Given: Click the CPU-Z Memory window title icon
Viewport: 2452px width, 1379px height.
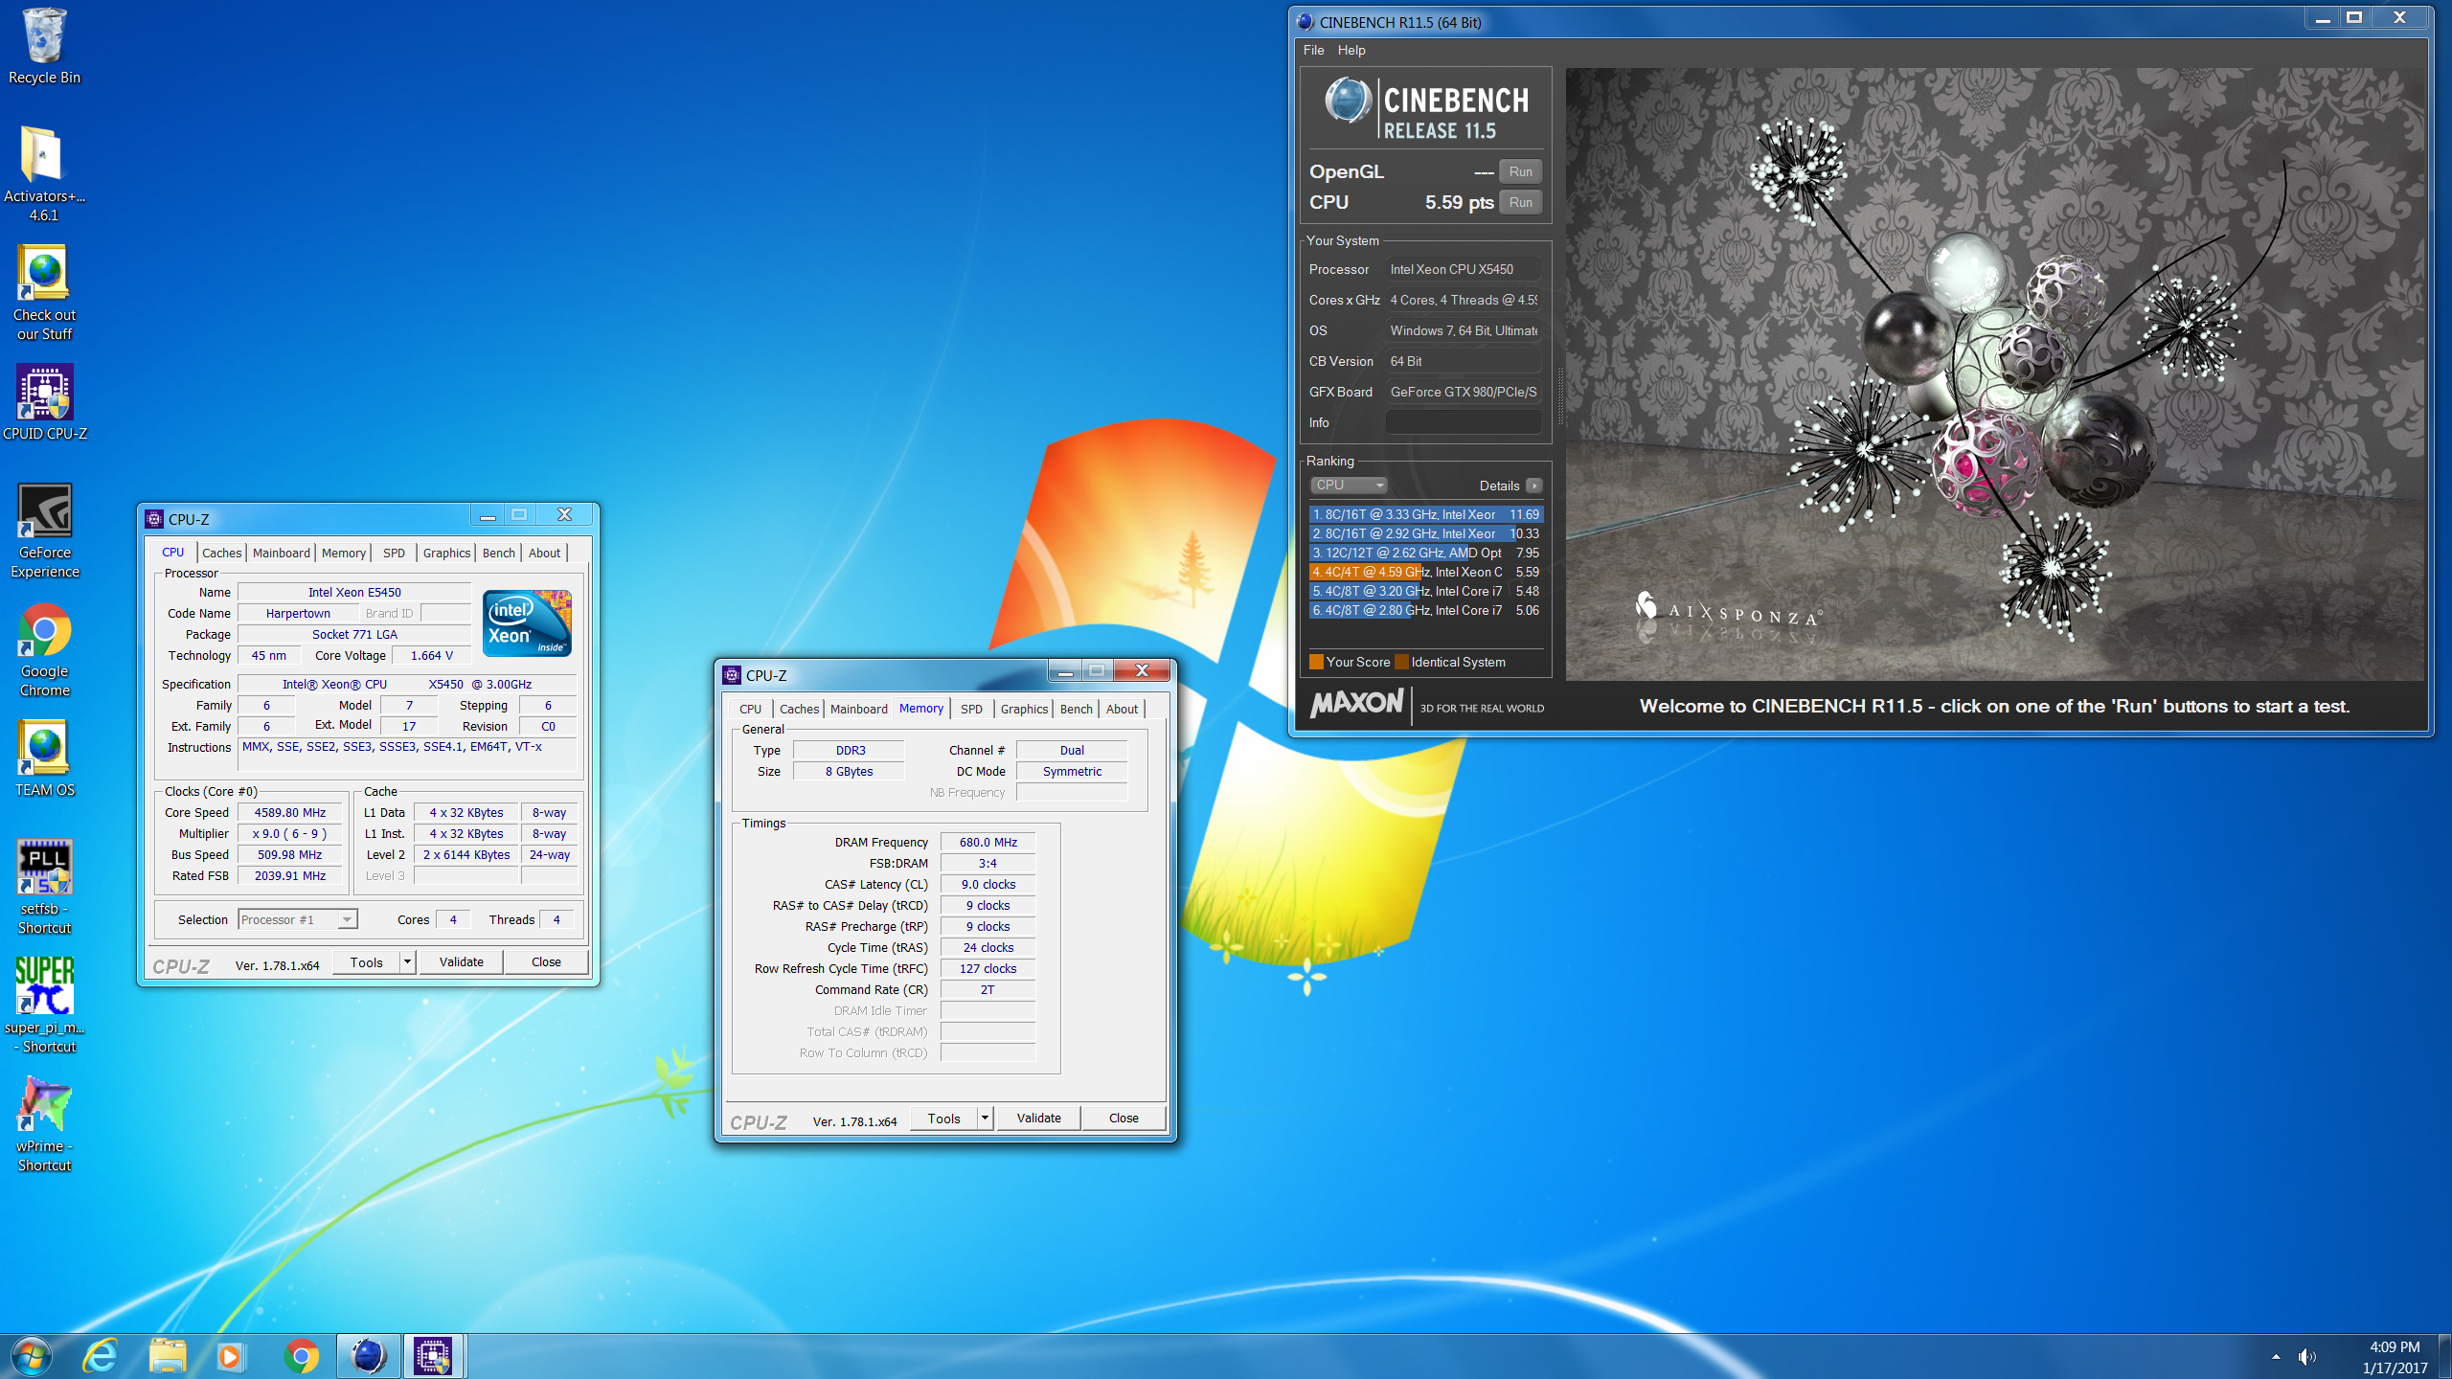Looking at the screenshot, I should (x=732, y=675).
